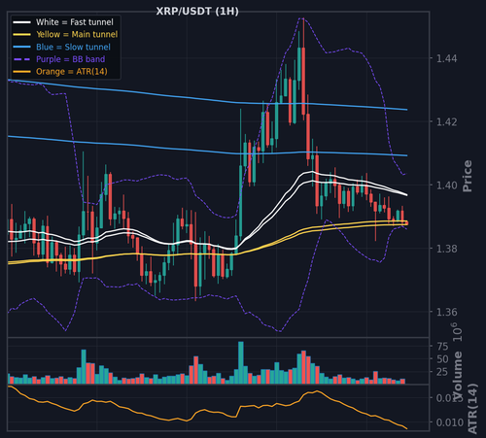
Task: Click the 1.38 price axis tick
Action: coord(447,249)
